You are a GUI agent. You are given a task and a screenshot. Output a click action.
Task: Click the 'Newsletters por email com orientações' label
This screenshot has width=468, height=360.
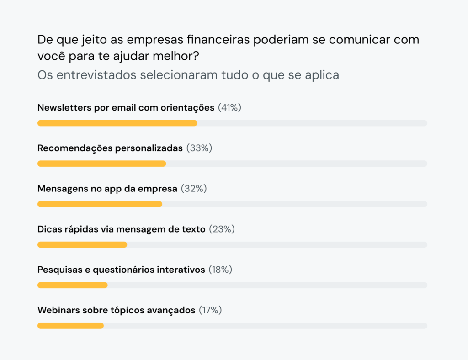[x=126, y=108]
